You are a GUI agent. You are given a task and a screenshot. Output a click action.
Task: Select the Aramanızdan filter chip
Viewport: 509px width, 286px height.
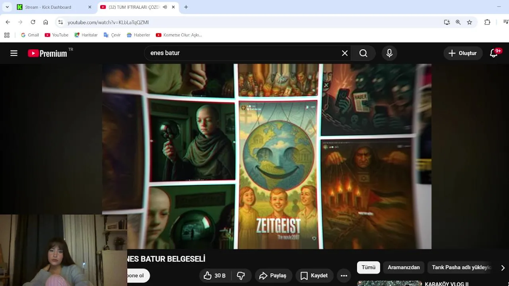click(x=404, y=267)
